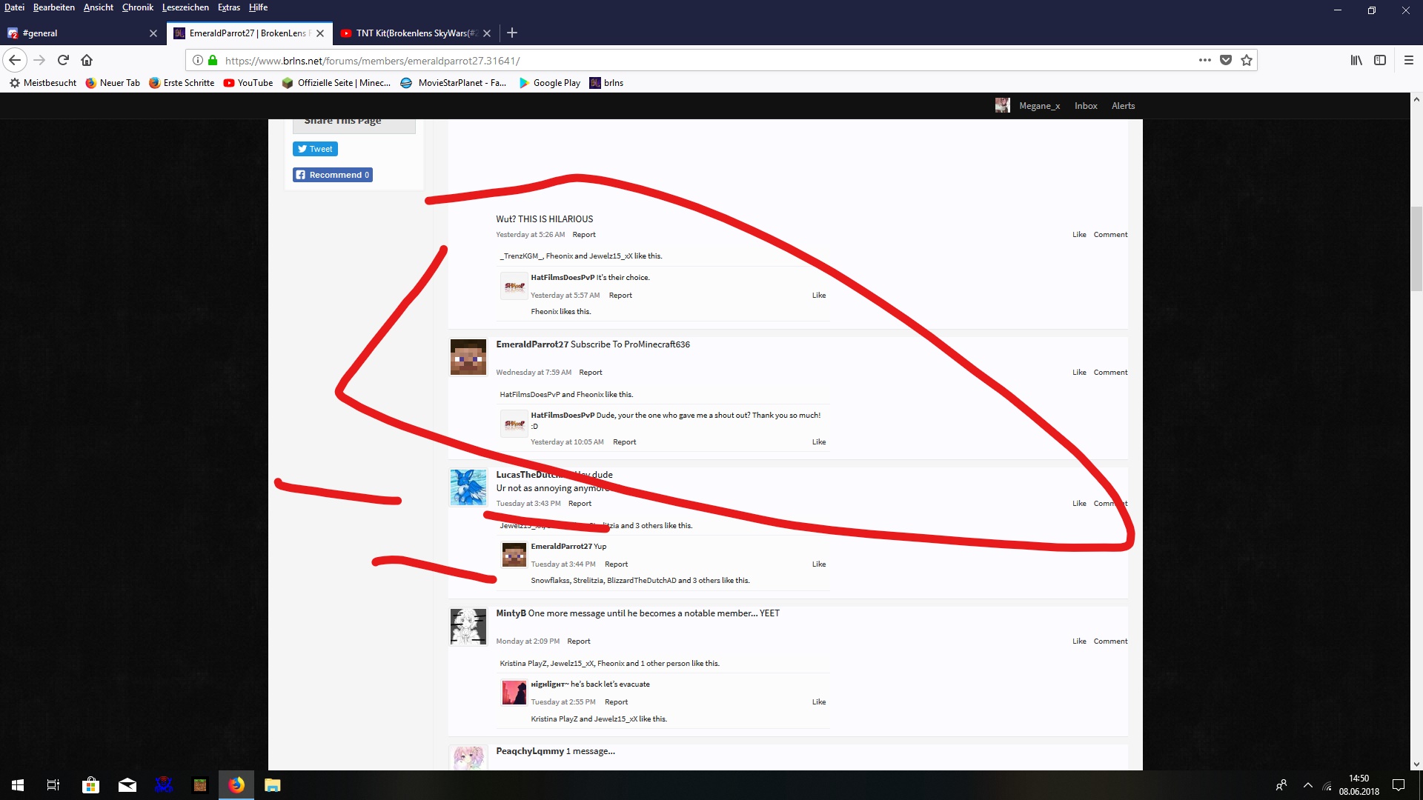Open the brlns bookmark
Screen dimensions: 1423x800
[x=606, y=83]
